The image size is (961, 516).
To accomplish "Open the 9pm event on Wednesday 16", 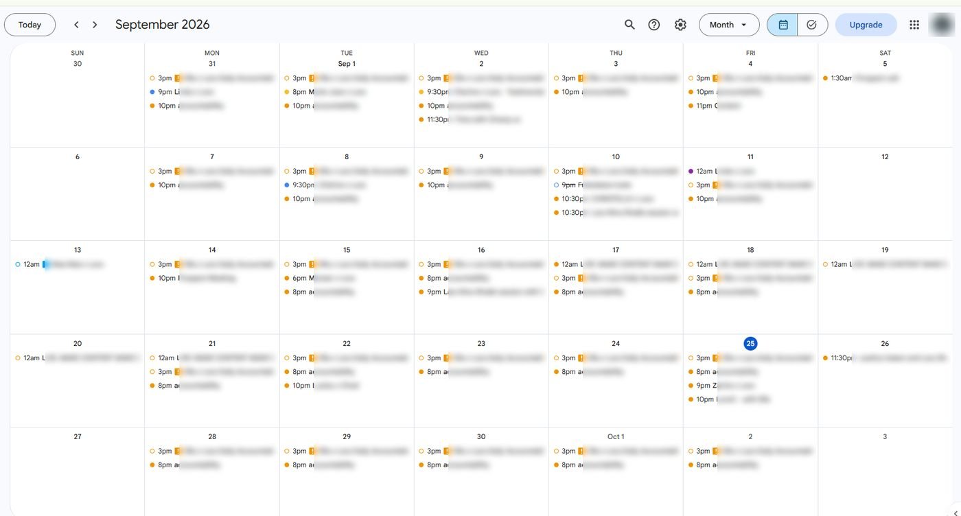I will (x=480, y=292).
